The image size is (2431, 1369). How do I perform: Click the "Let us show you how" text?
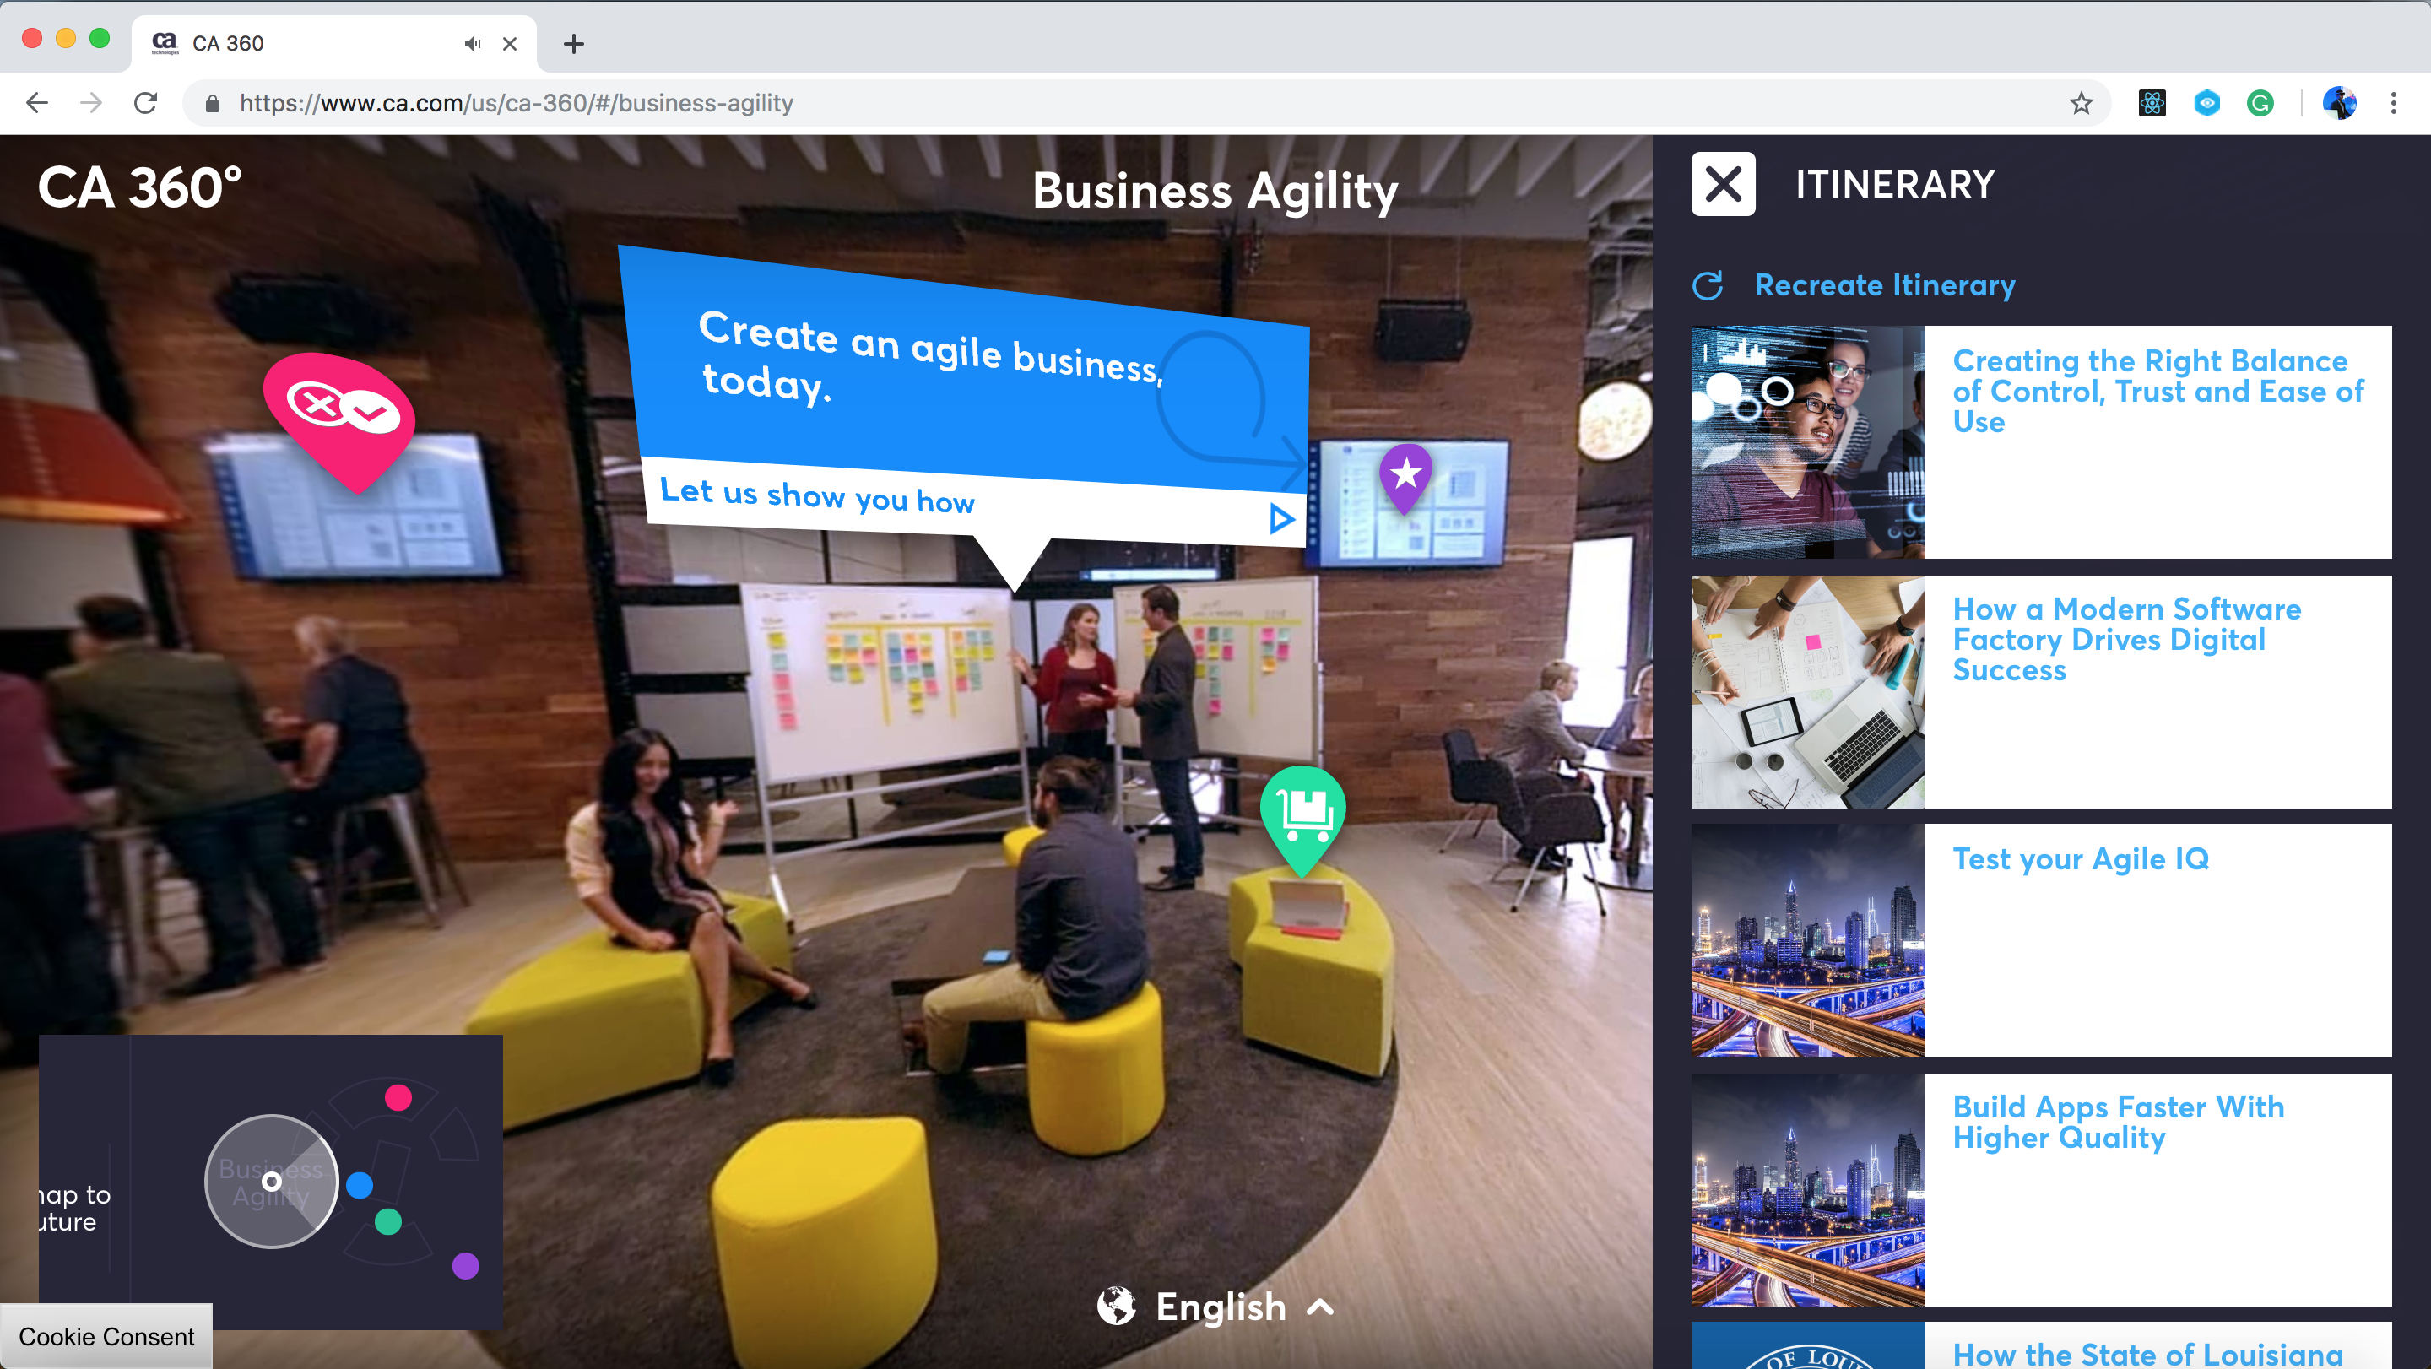816,495
